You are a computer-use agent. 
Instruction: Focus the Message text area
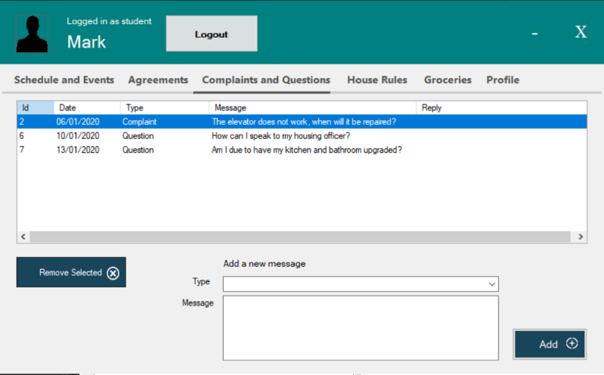click(x=361, y=328)
